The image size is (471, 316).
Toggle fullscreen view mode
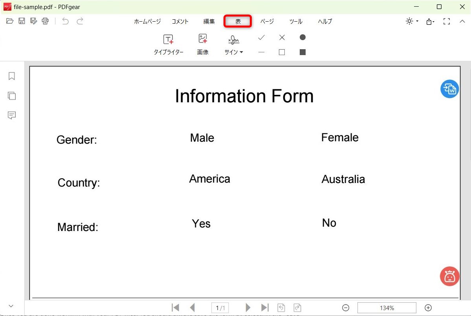pos(447,21)
